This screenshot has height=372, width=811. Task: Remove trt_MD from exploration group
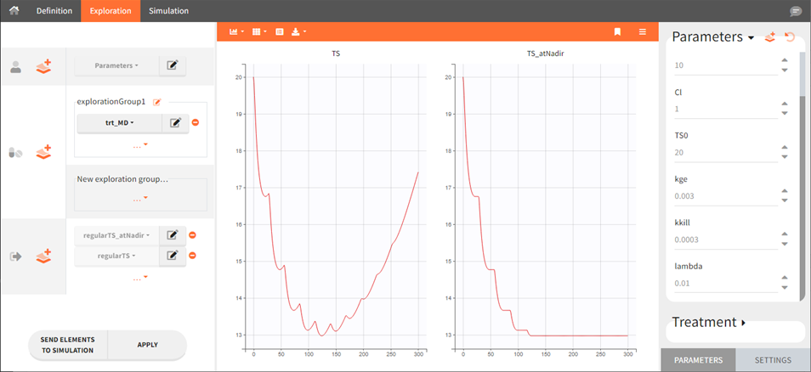coord(195,122)
